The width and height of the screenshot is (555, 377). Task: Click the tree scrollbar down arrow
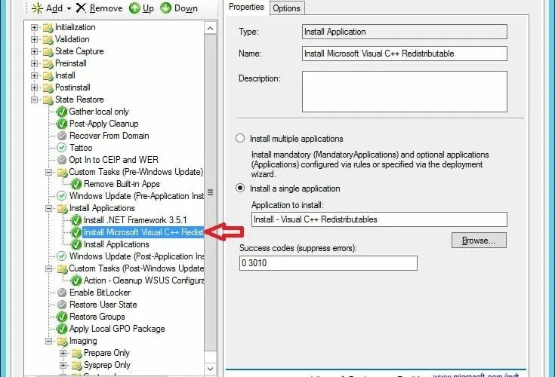pos(210,369)
